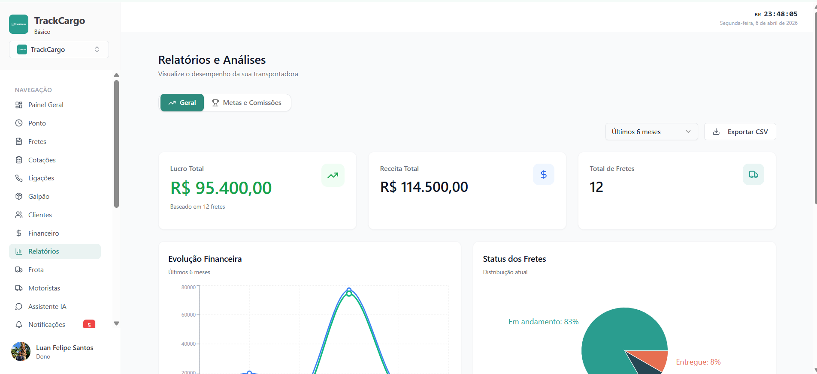This screenshot has height=374, width=817.
Task: Click the Lucro Total trend icon
Action: pos(333,175)
